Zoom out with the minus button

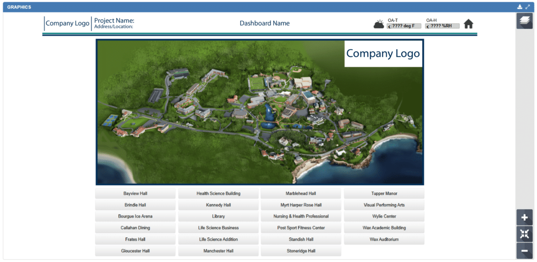coord(524,250)
